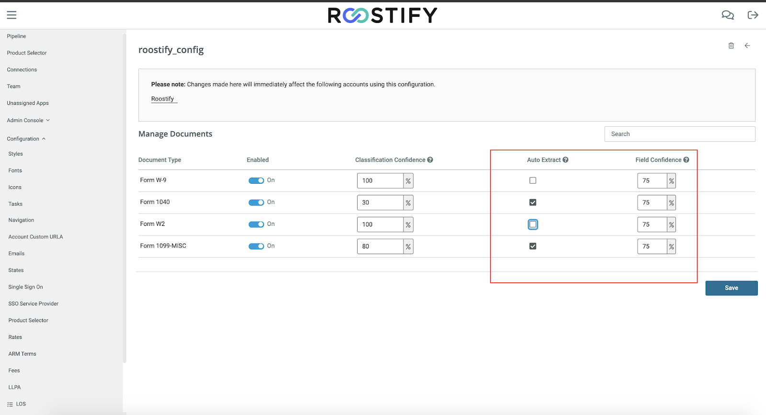766x415 pixels.
Task: Open Icons configuration
Action: coord(15,188)
